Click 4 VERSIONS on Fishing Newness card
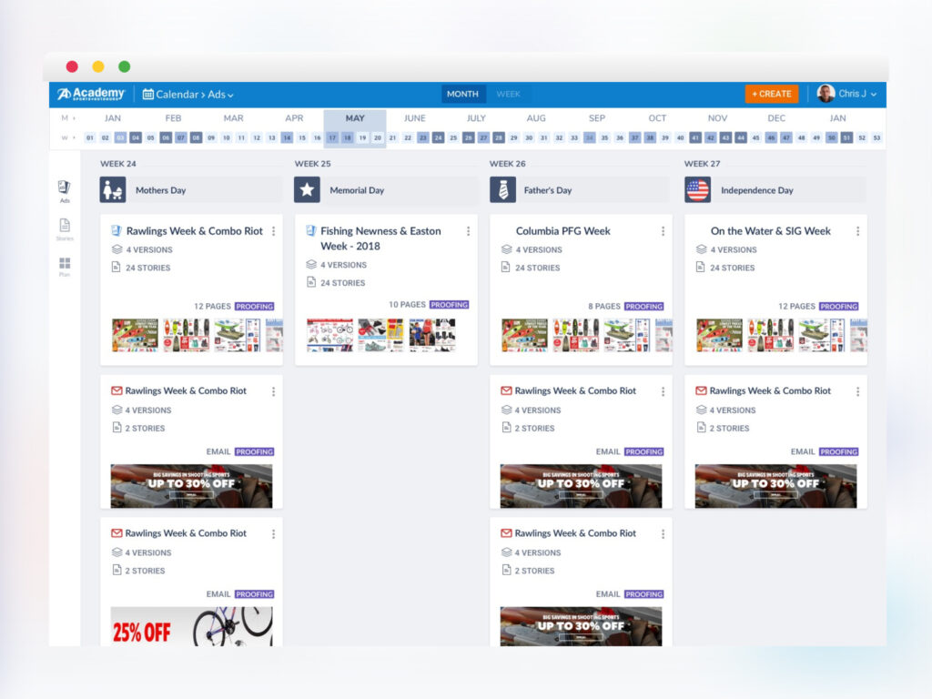This screenshot has height=699, width=932. (343, 265)
